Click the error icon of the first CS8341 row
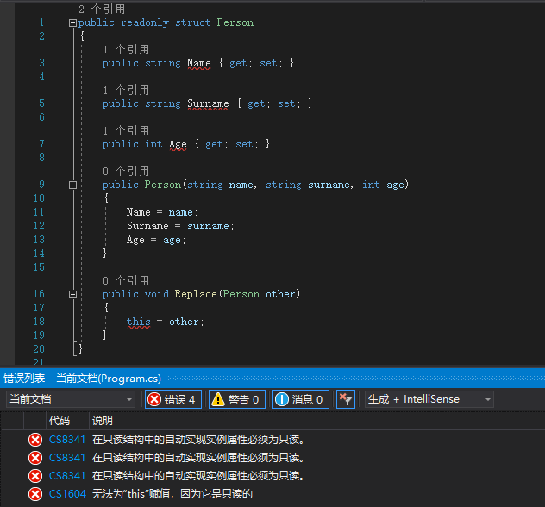545x507 pixels. click(x=35, y=440)
